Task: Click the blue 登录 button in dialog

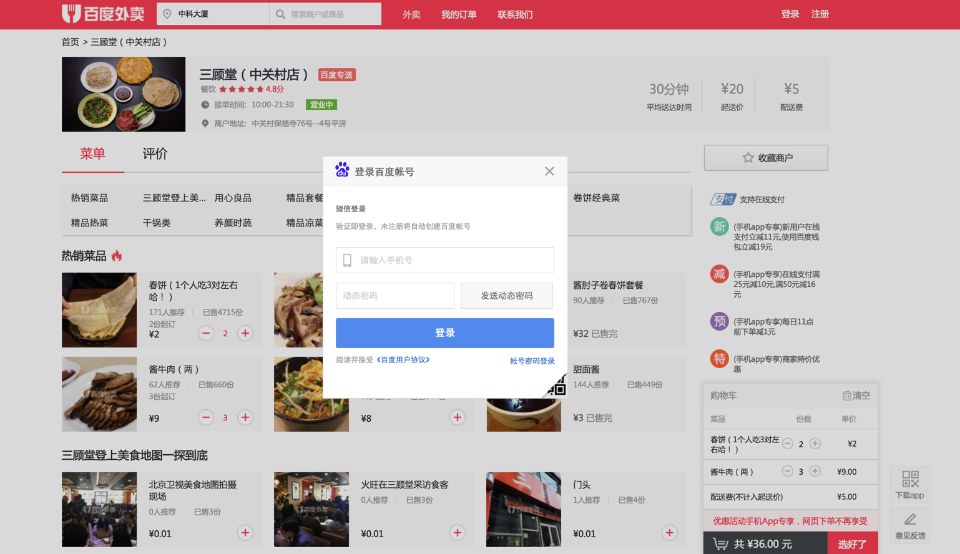Action: [x=445, y=333]
